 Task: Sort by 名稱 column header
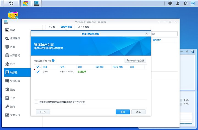68,67
